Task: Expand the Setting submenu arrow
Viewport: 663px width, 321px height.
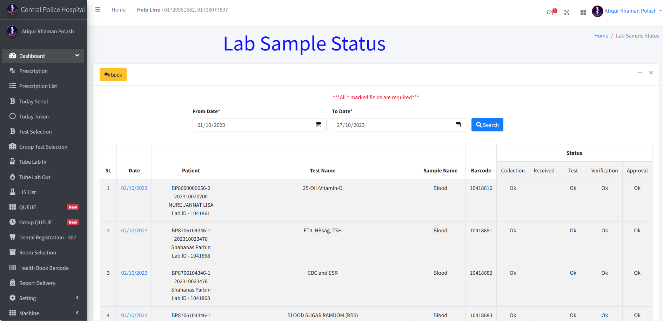Action: [x=77, y=298]
